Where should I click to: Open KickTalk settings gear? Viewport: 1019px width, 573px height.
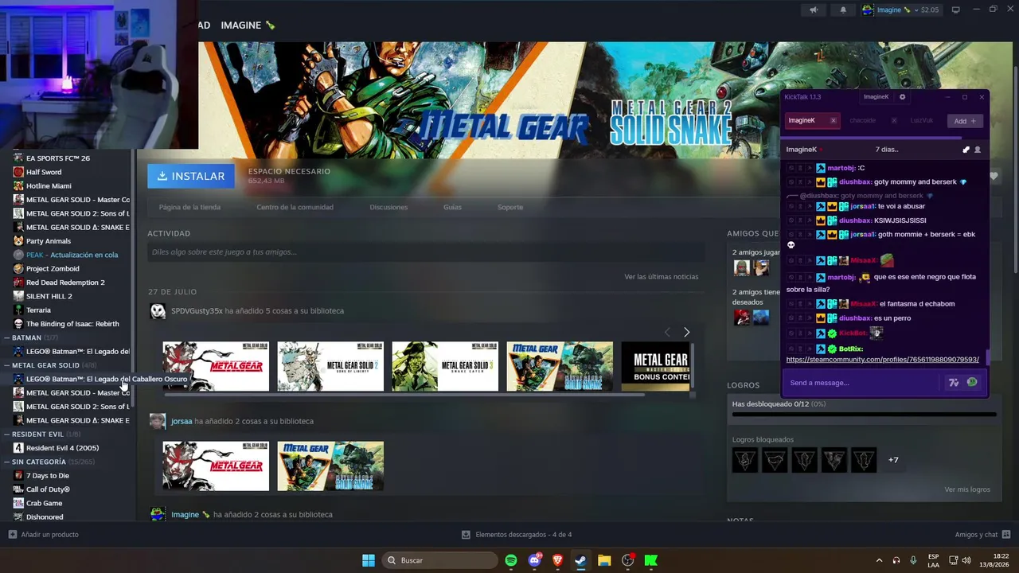coord(902,97)
